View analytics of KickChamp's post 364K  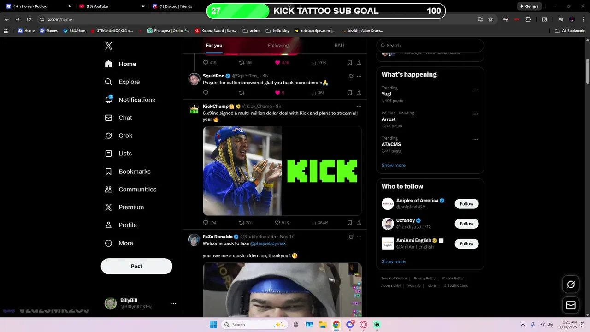click(x=319, y=223)
